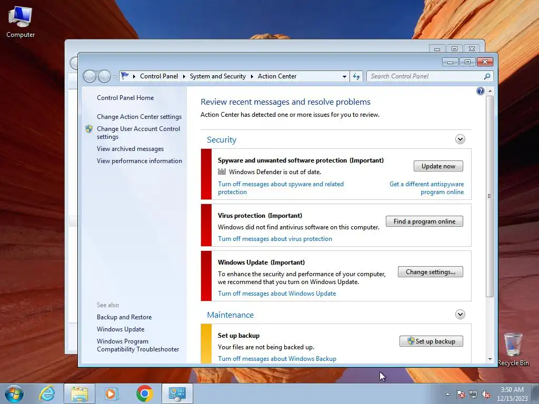
Task: Collapse the Maintenance section chevron
Action: [x=460, y=315]
